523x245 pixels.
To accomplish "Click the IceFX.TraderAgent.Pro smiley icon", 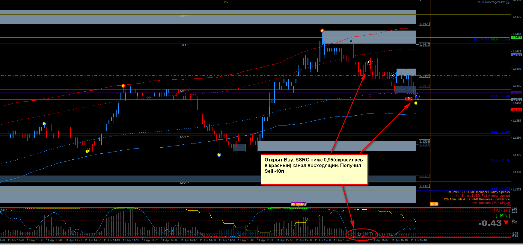I will pos(508,2).
